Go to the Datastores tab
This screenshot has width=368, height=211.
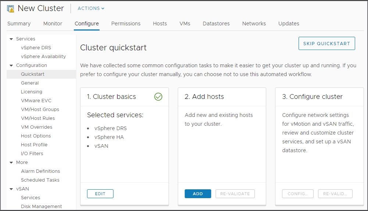click(x=216, y=24)
